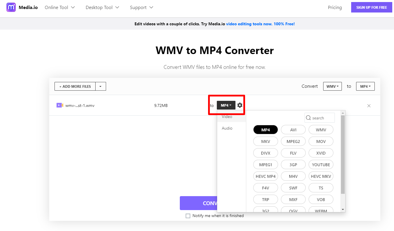The image size is (394, 231).
Task: Open the gear settings icon beside MP4
Action: coord(240,105)
